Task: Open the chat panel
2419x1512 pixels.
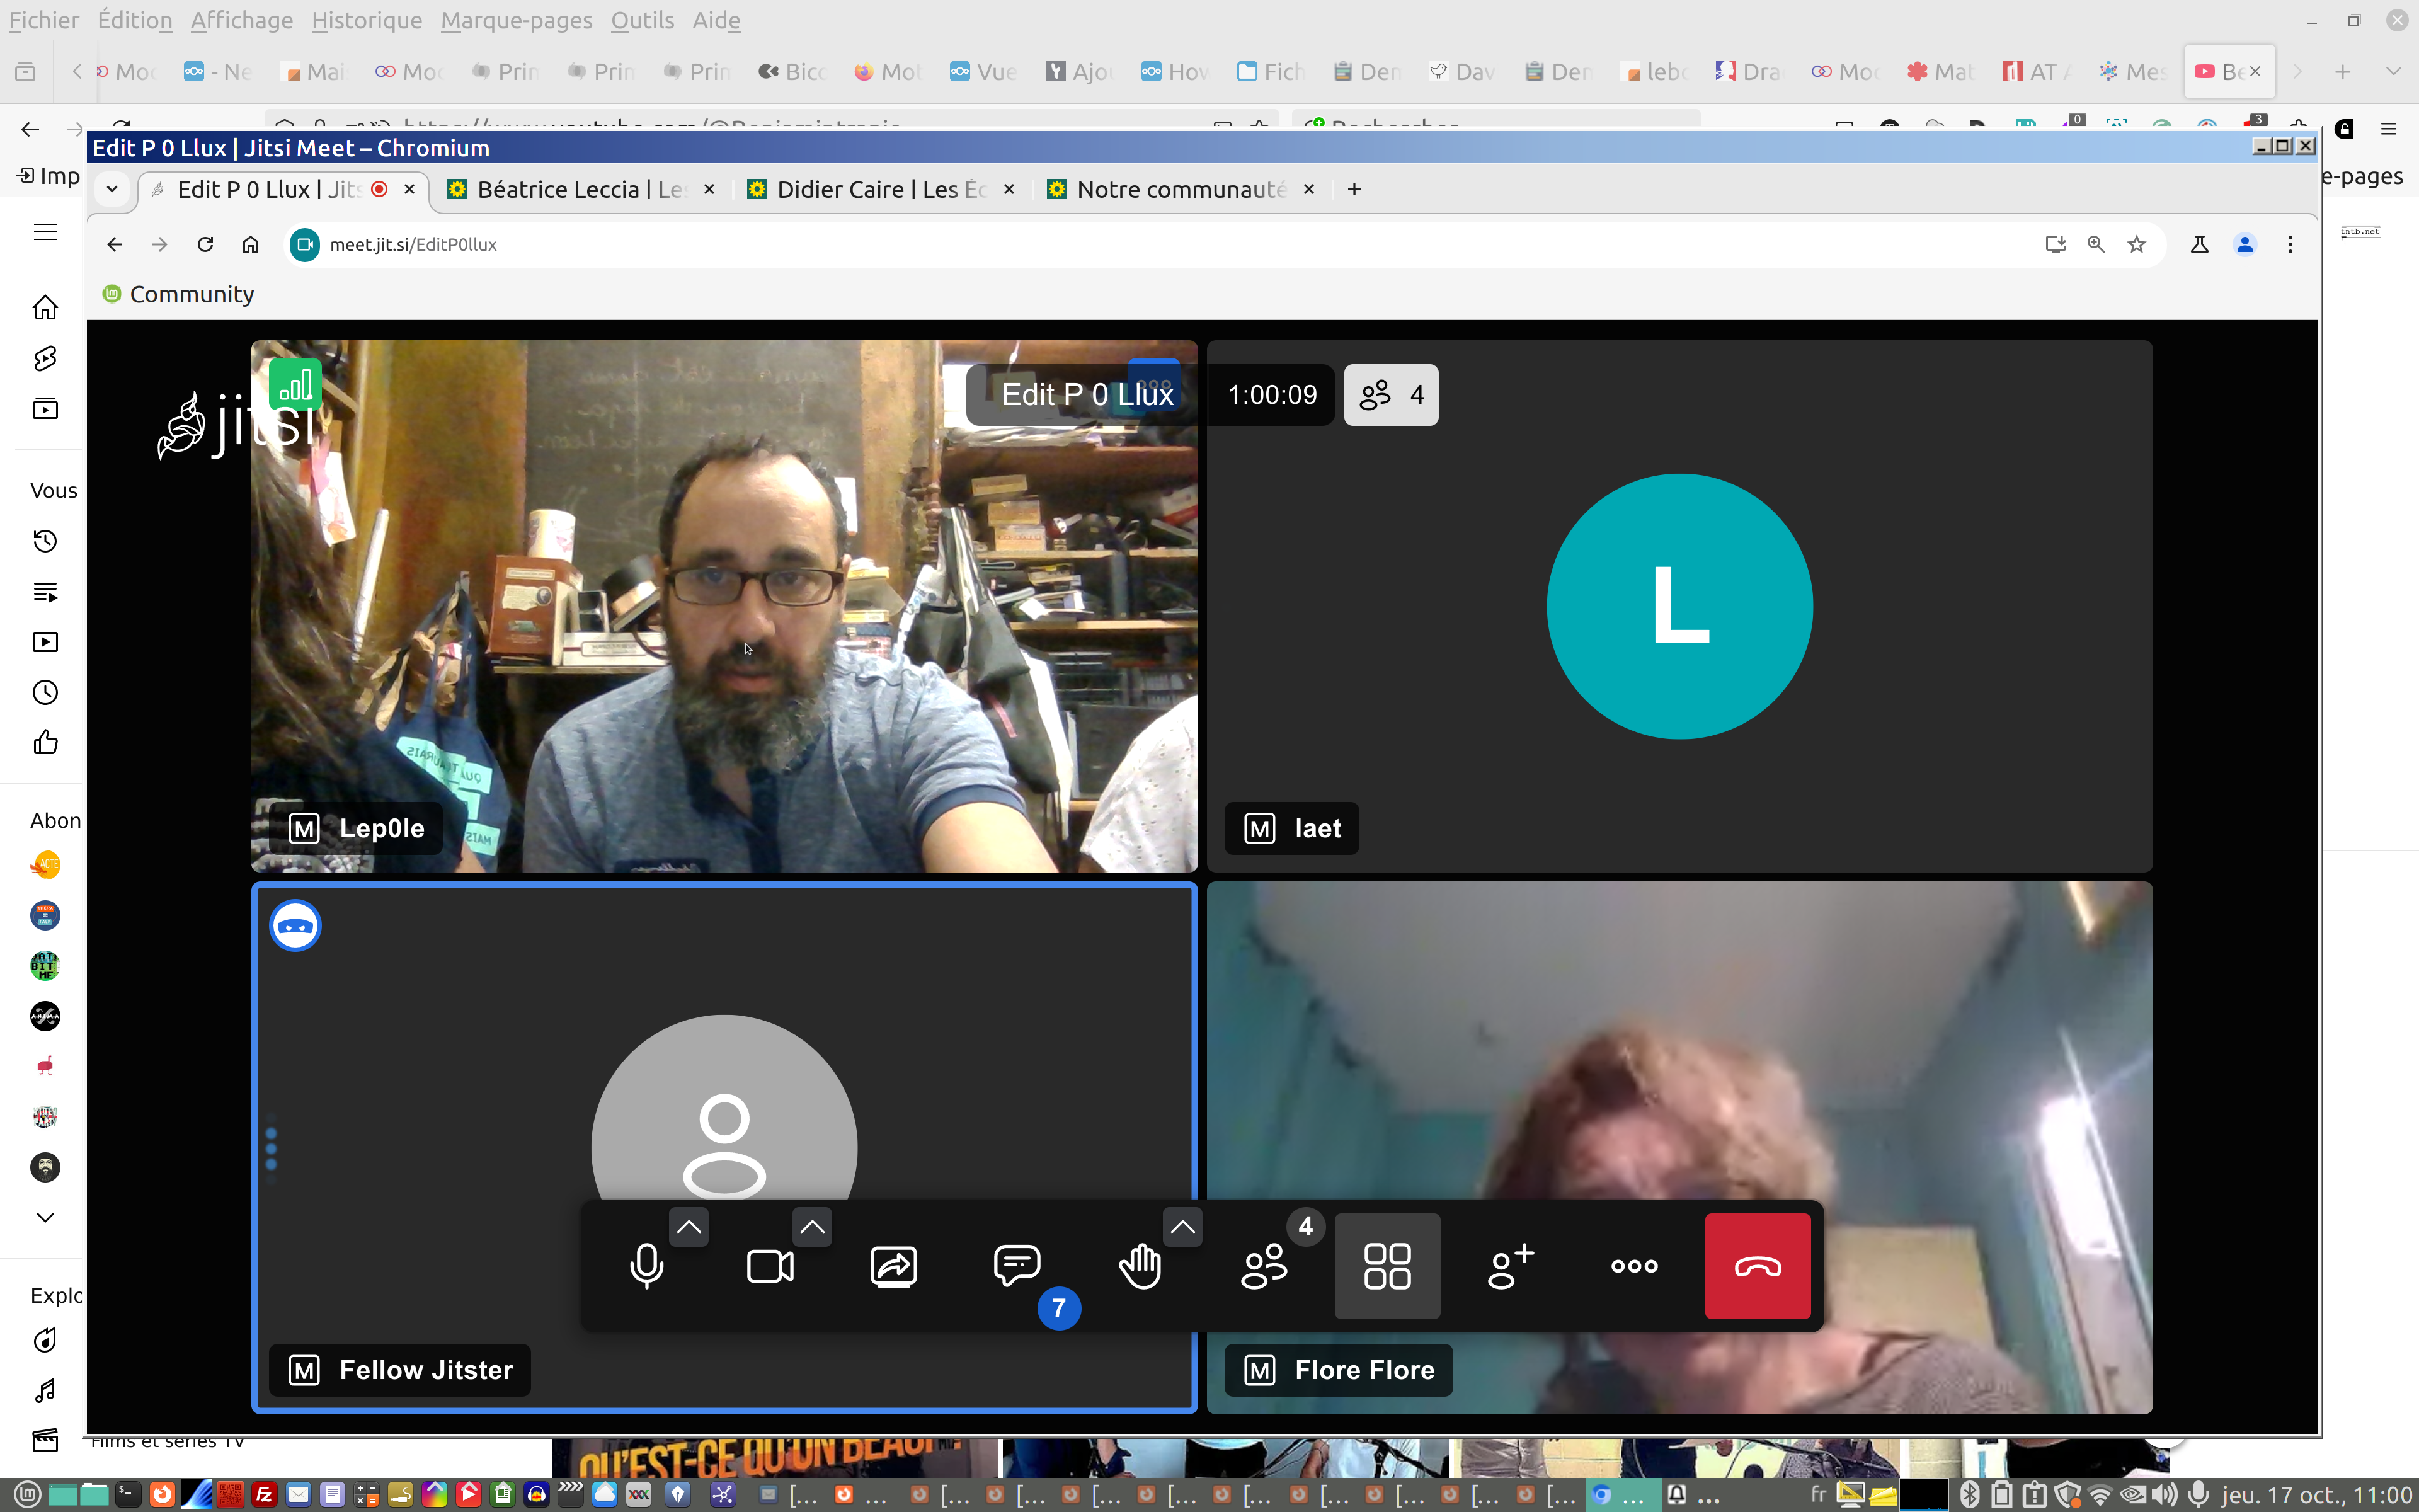Action: tap(1017, 1266)
